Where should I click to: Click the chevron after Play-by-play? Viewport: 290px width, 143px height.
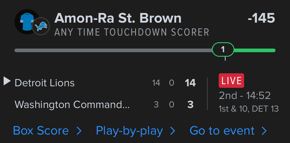173,131
